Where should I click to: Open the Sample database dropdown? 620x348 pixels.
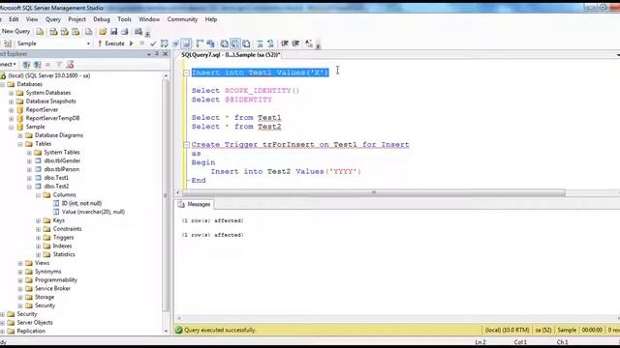tap(88, 43)
